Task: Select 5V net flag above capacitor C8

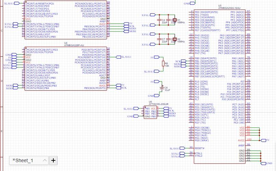Action: tap(157, 81)
